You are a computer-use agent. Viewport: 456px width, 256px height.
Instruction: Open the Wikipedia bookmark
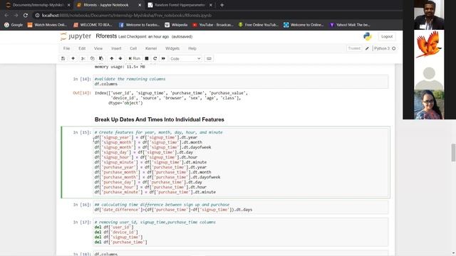click(176, 25)
